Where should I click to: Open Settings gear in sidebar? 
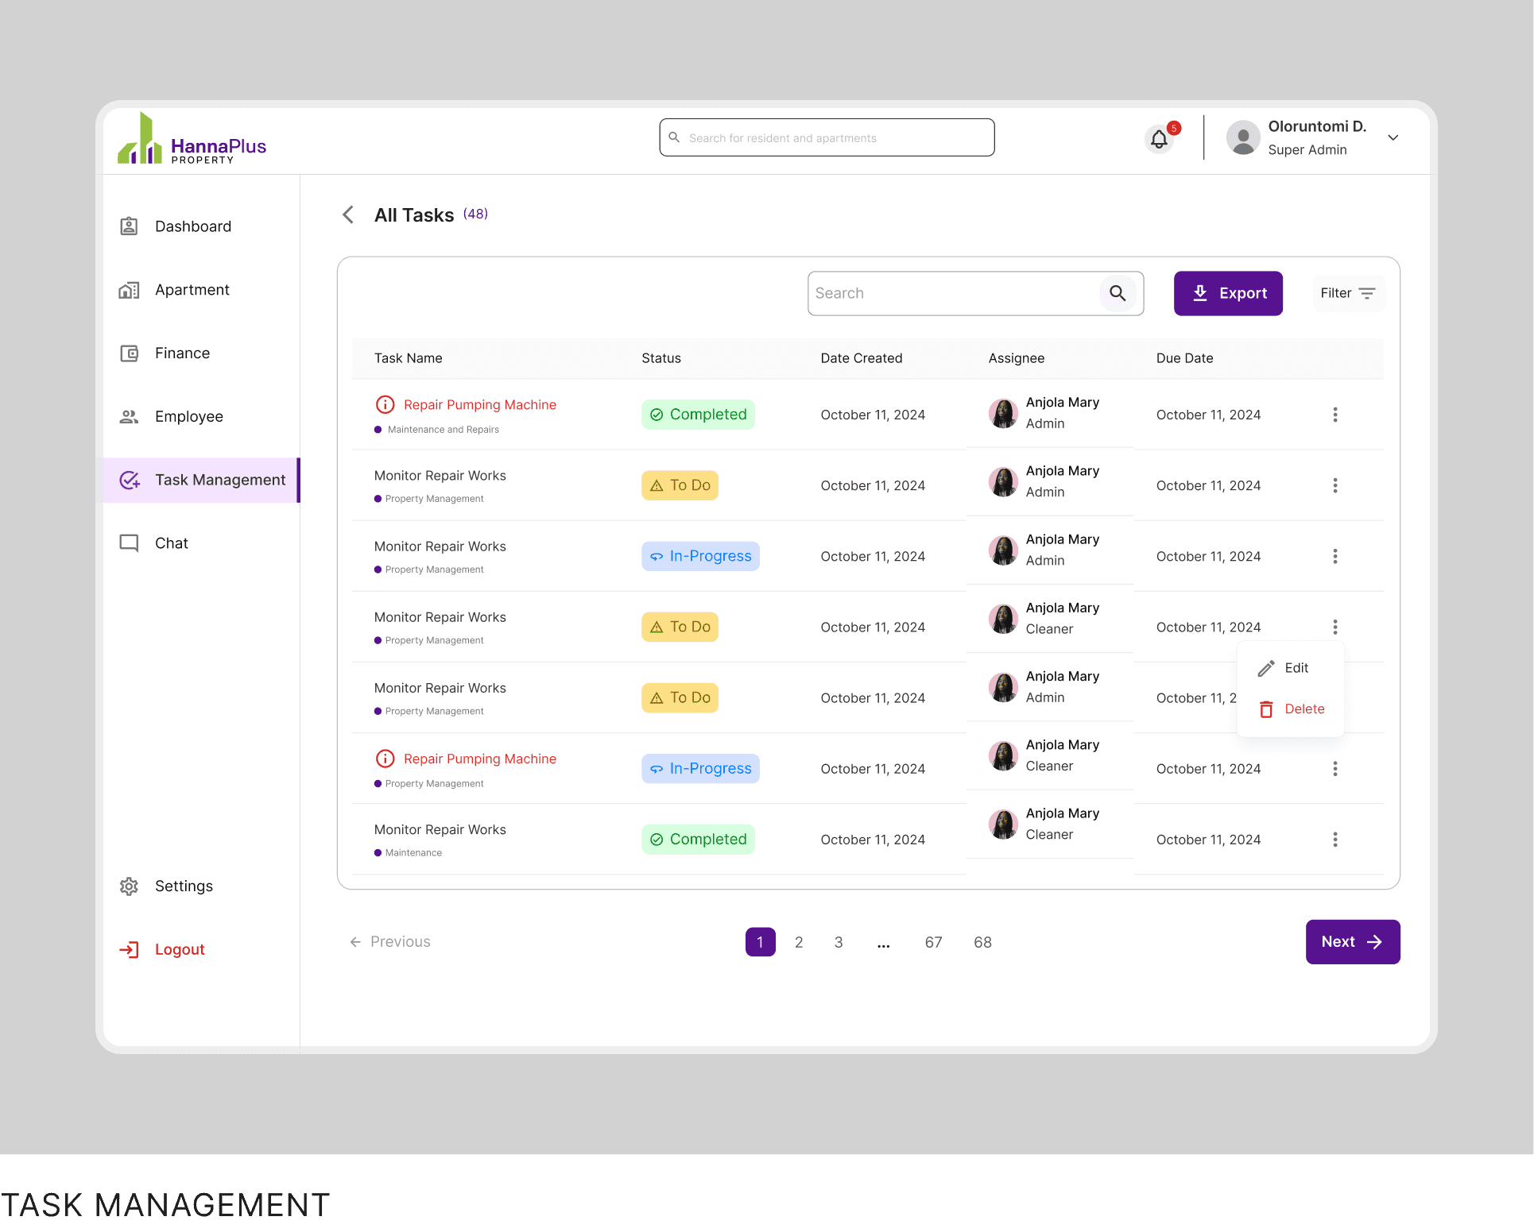129,886
